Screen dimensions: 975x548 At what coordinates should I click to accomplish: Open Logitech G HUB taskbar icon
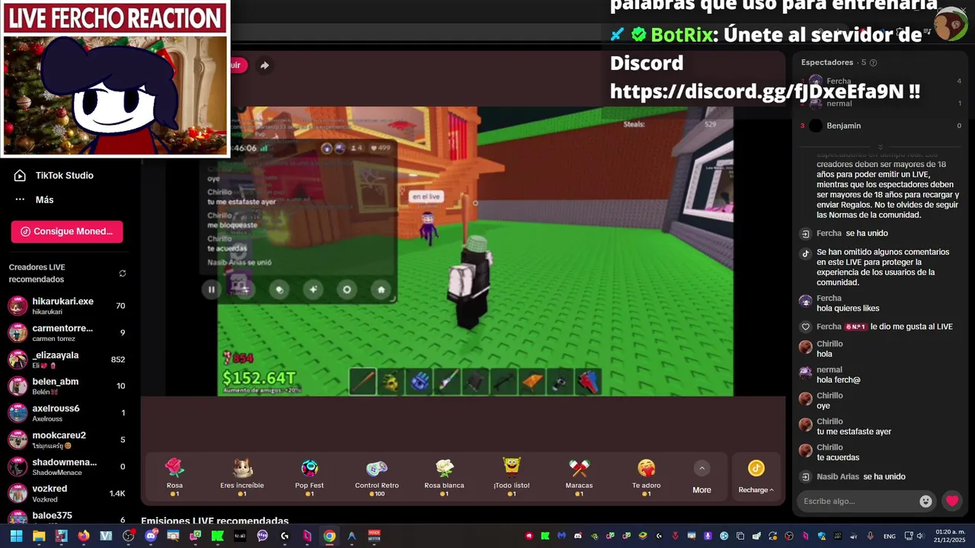tap(285, 536)
